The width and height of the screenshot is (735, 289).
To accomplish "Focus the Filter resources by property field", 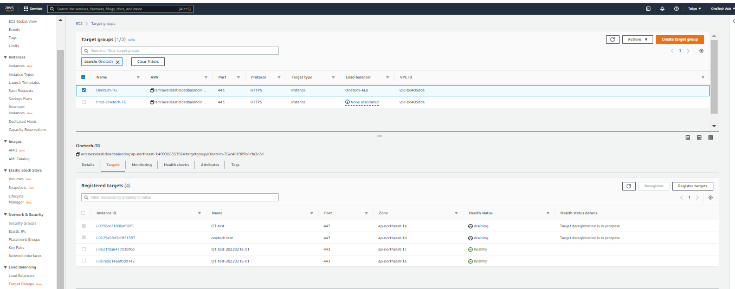I will tap(180, 198).
